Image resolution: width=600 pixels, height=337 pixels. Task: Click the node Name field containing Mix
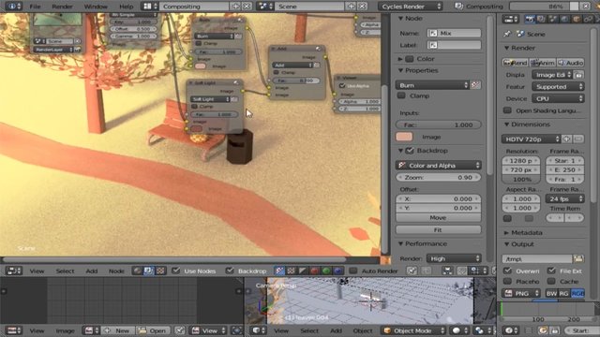[454, 34]
